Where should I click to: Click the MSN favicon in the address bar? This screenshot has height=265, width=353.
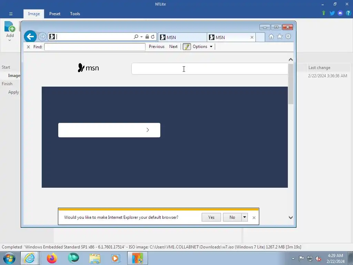(52, 37)
